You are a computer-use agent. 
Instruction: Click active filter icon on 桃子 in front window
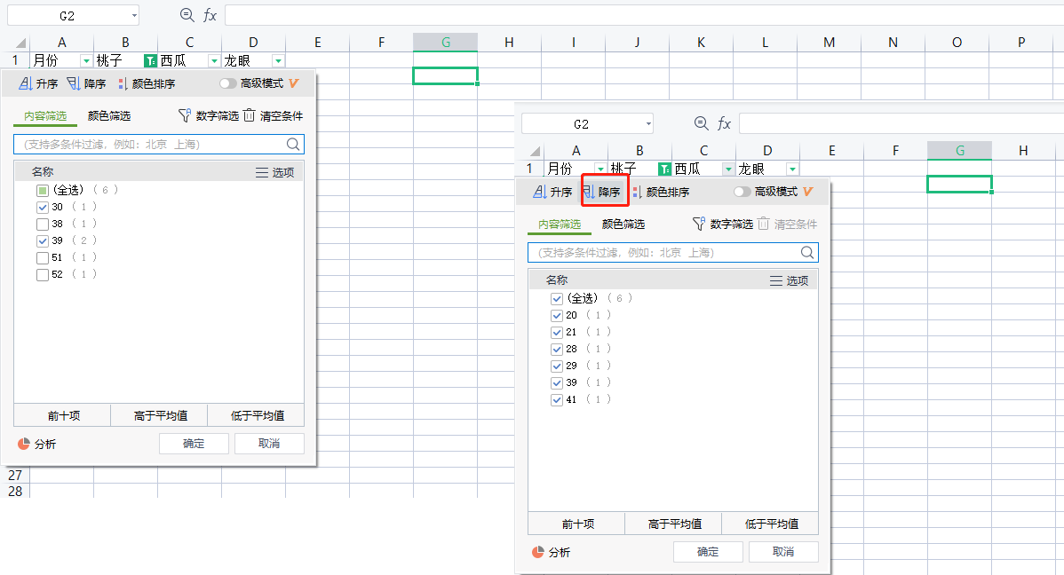coord(664,169)
